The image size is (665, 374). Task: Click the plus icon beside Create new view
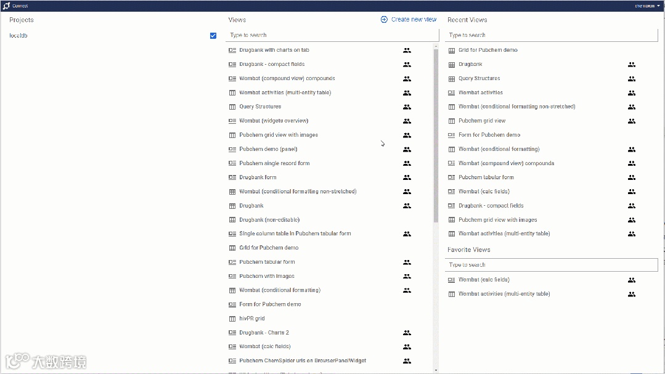384,20
